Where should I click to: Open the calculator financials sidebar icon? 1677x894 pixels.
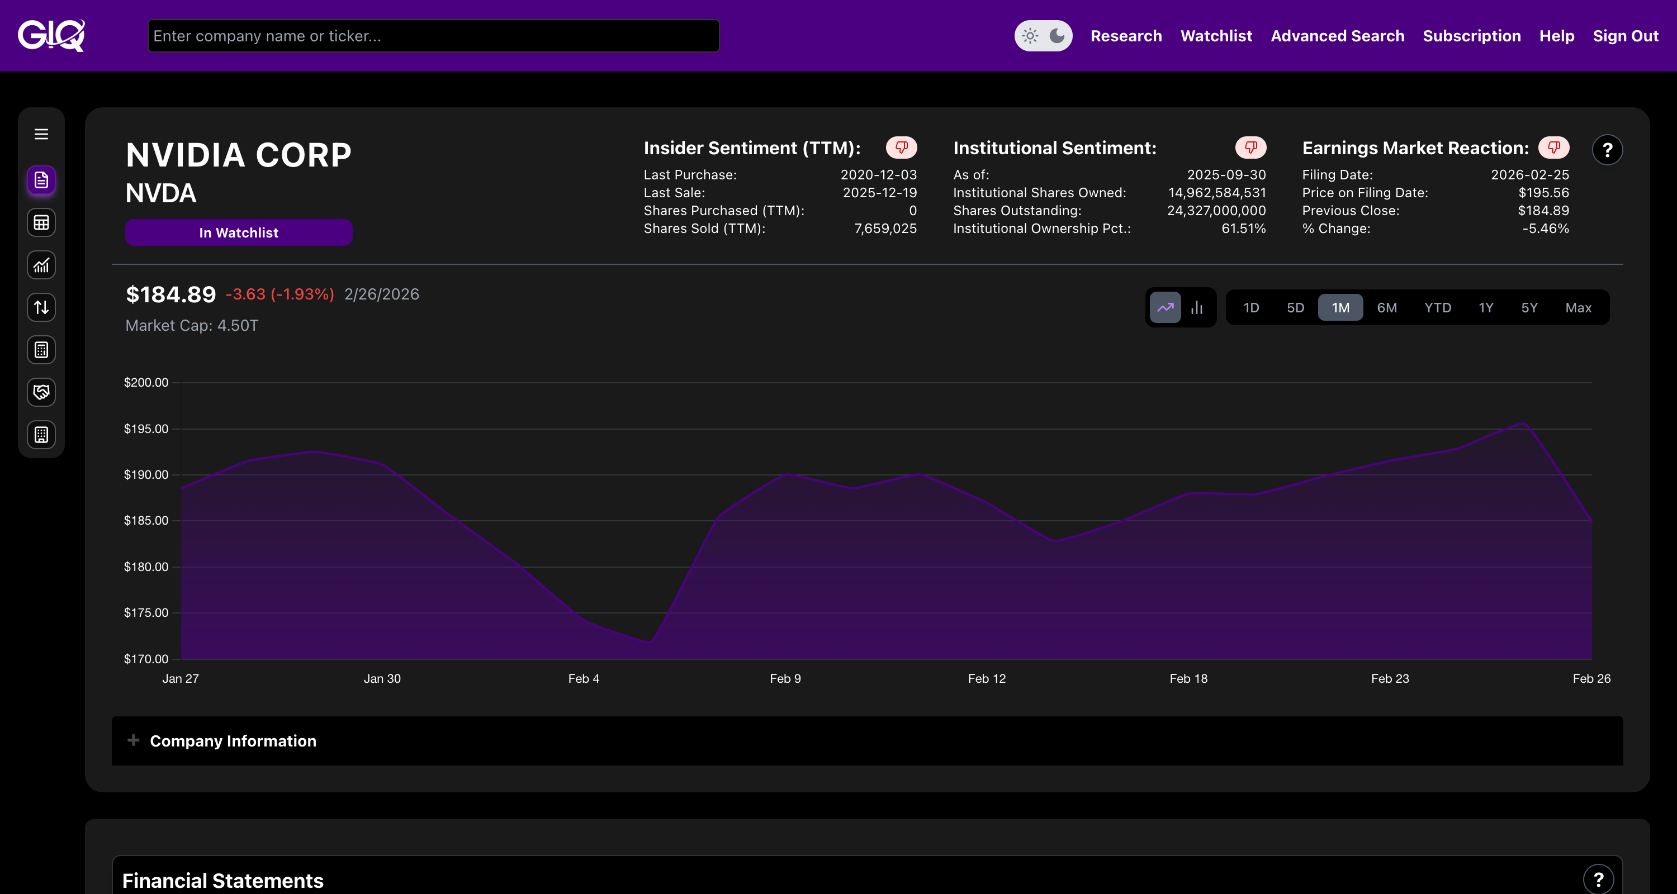41,350
